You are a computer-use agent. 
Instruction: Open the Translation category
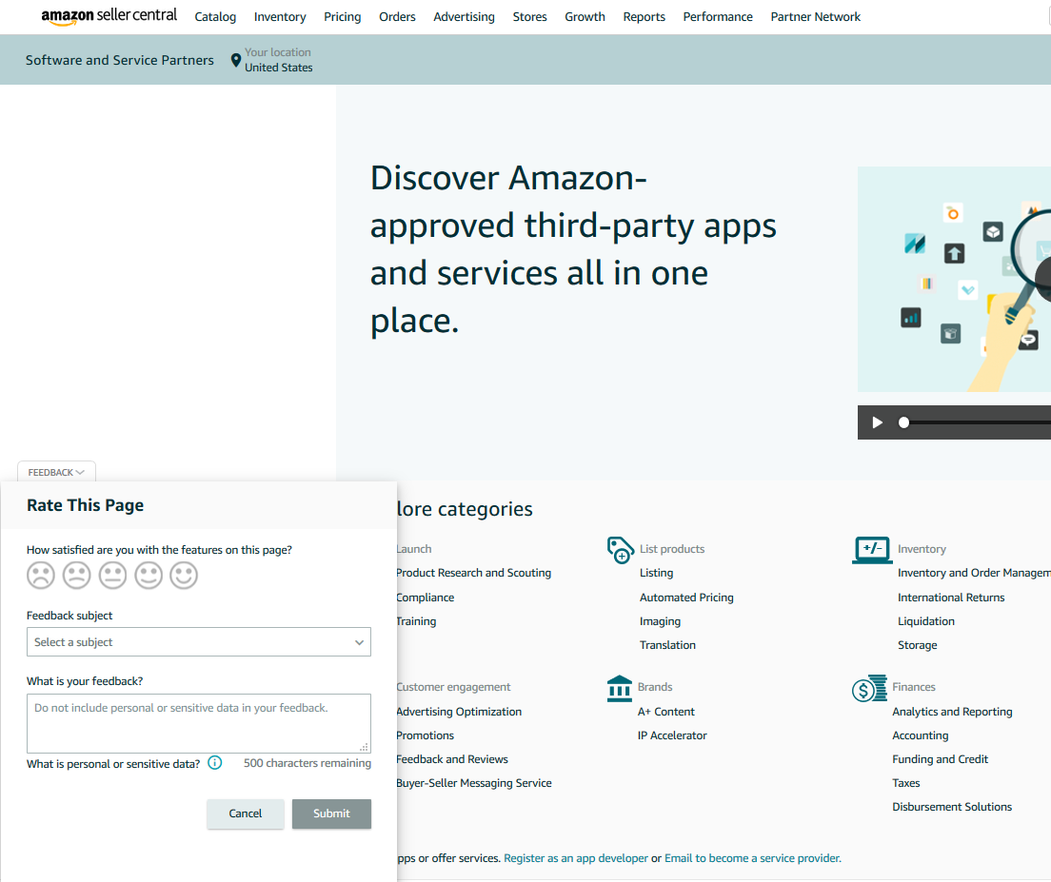tap(667, 645)
